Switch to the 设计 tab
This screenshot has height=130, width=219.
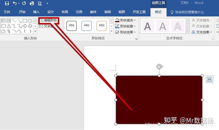[51, 12]
